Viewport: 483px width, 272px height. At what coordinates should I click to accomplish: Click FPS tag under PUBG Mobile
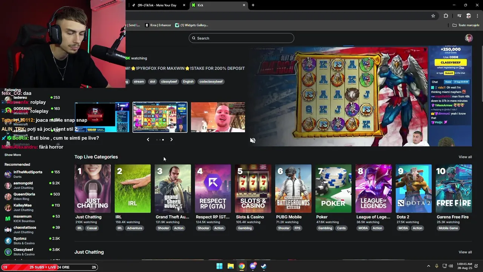click(x=297, y=228)
